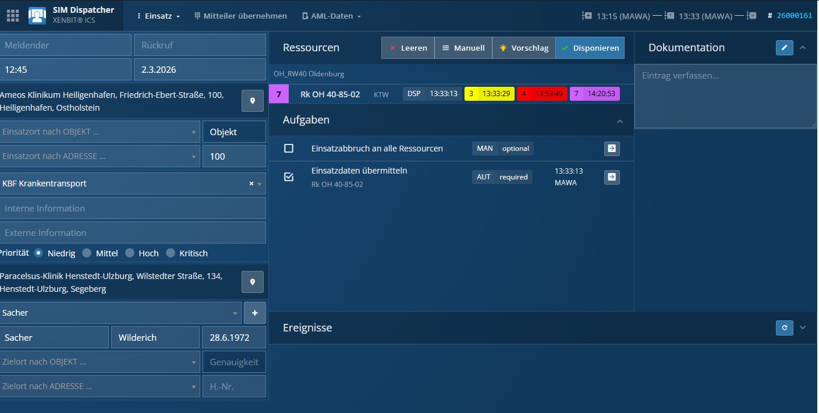Click the red status 4 timestamp badge
The width and height of the screenshot is (819, 413).
click(x=542, y=94)
